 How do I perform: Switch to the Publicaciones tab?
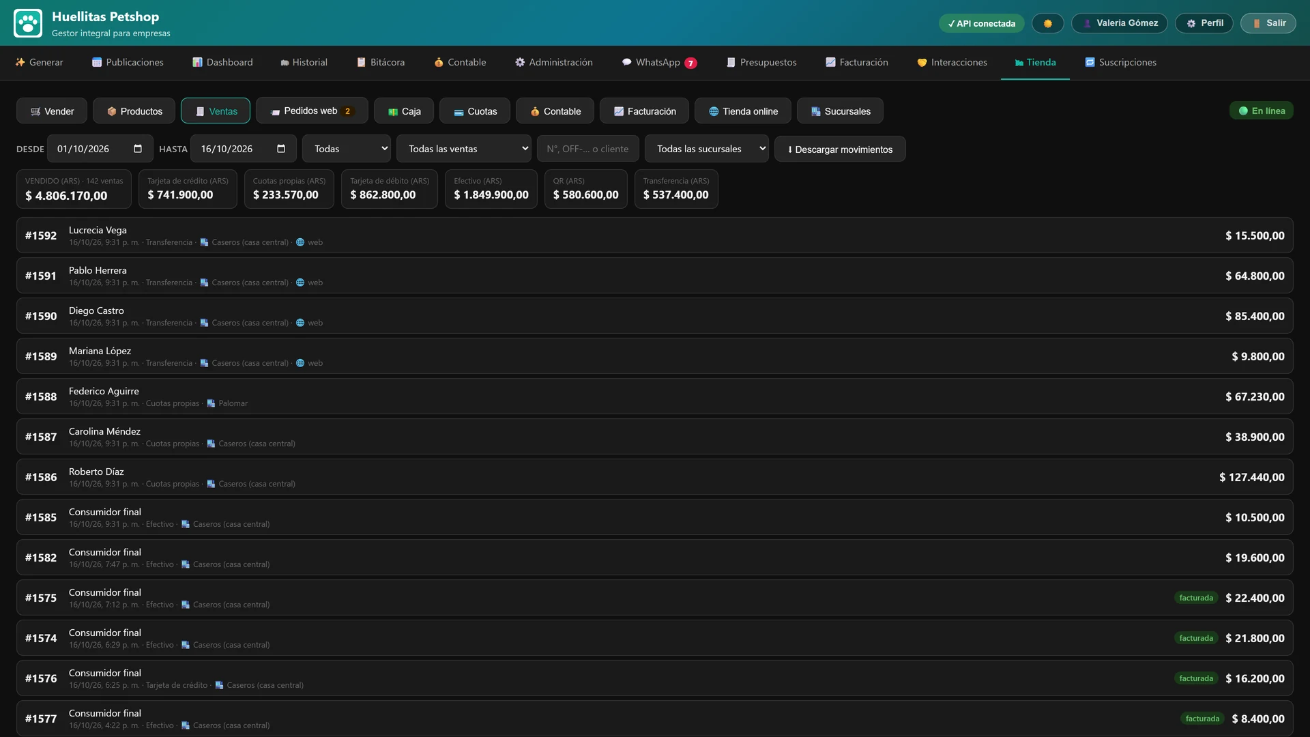[128, 62]
